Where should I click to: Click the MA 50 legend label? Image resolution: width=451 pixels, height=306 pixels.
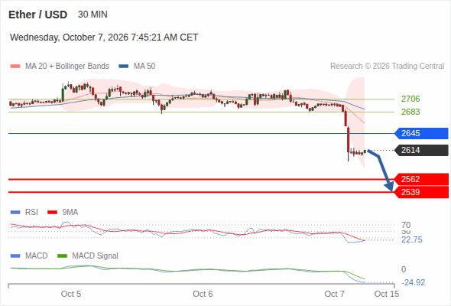pos(144,67)
